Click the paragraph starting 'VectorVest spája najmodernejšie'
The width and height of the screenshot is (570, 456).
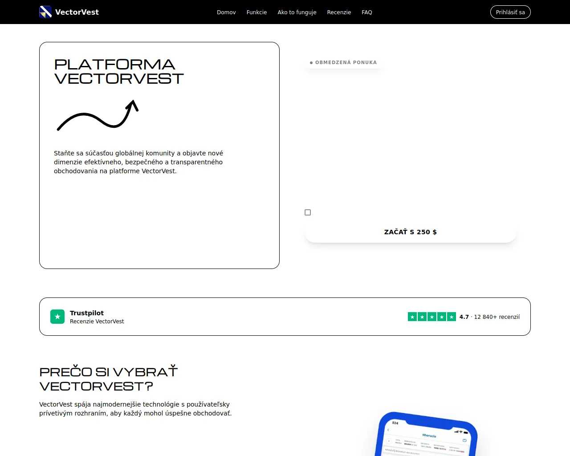coord(135,409)
